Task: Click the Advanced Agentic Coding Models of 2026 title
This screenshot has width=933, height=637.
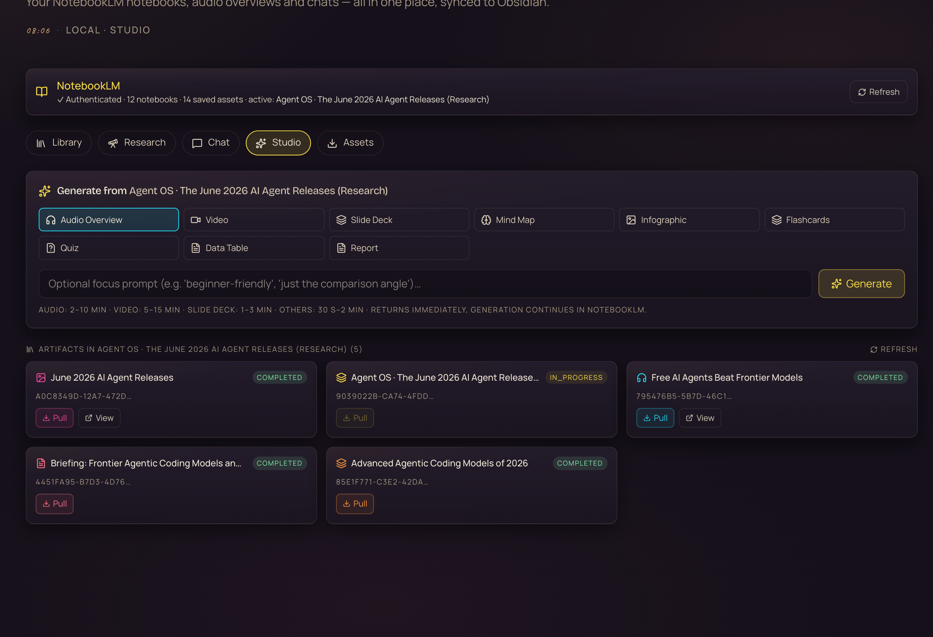Action: point(439,463)
